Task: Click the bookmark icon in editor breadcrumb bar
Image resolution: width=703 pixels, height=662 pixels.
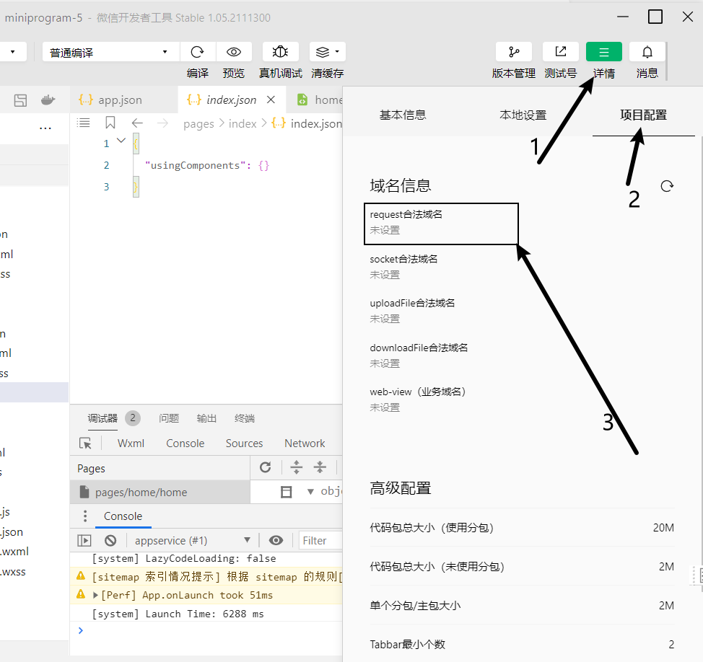Action: click(x=110, y=123)
